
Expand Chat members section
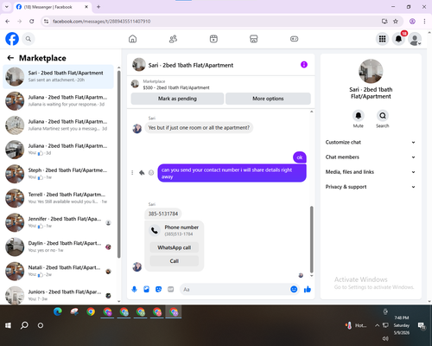coord(371,157)
